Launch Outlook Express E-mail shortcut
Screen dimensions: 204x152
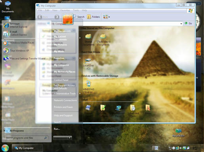tap(15, 33)
